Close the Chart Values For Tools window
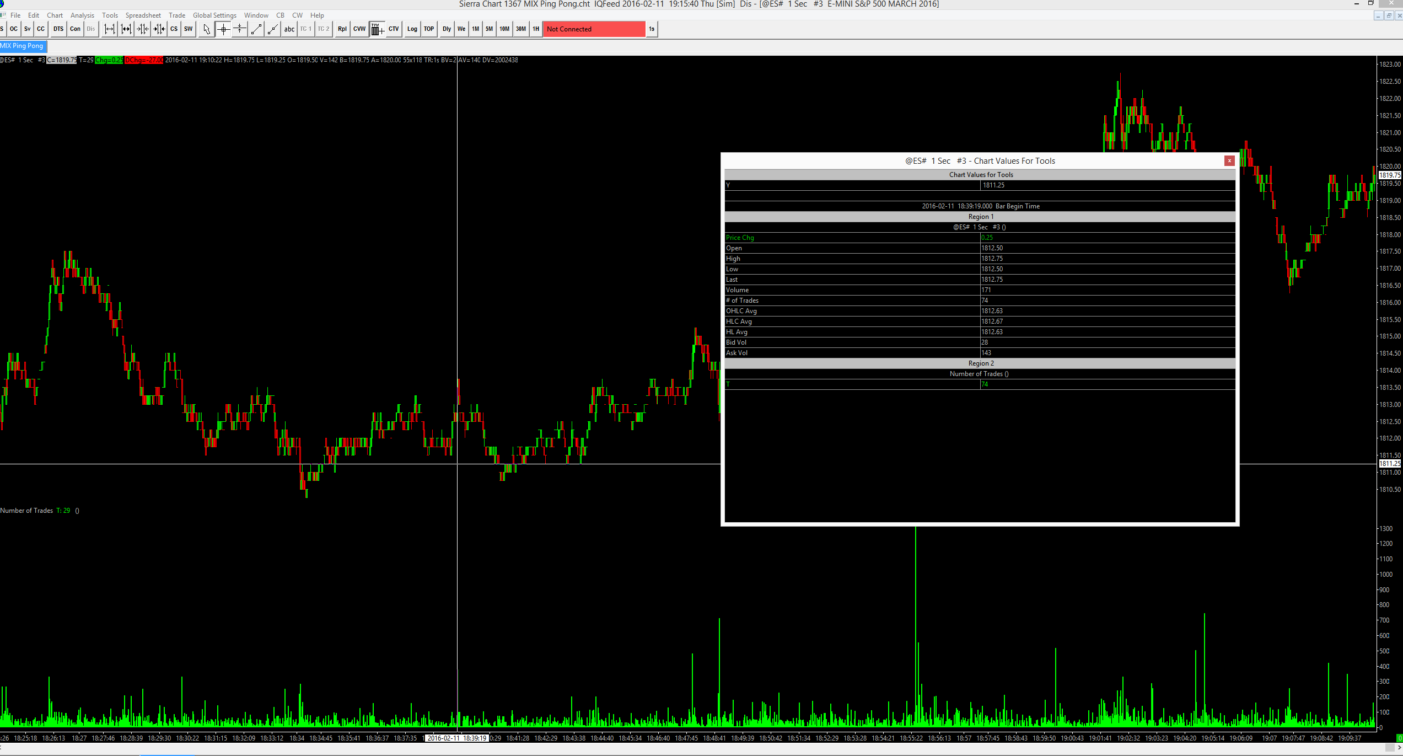Viewport: 1403px width, 756px height. coord(1229,160)
